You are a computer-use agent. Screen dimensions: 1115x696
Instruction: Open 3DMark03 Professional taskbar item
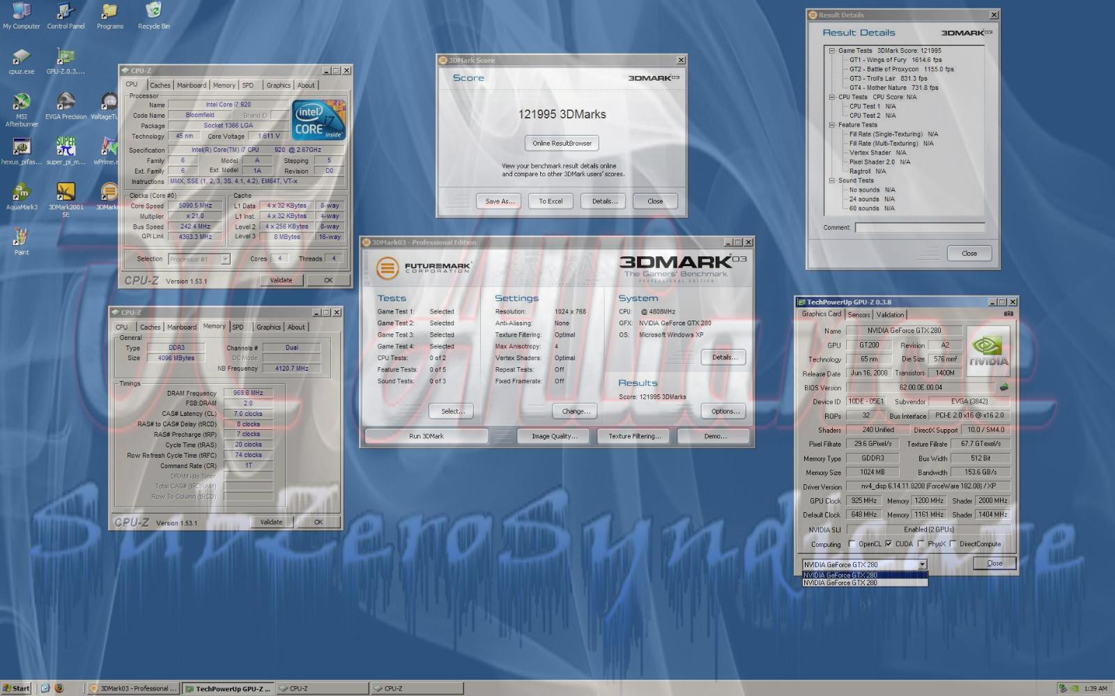pos(134,688)
